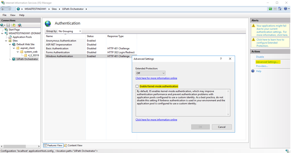Screen dimensions: 291x153
Task: Select the Forms Authentication row
Action: [x=91, y=52]
